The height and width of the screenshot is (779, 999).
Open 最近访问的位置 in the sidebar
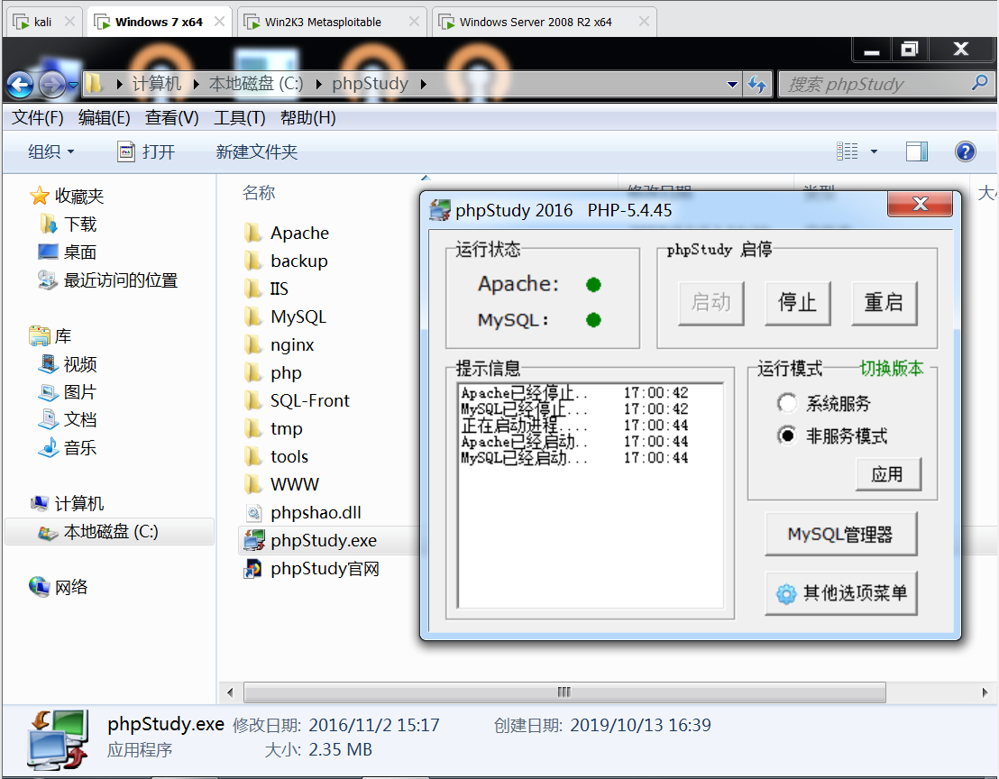(x=107, y=280)
